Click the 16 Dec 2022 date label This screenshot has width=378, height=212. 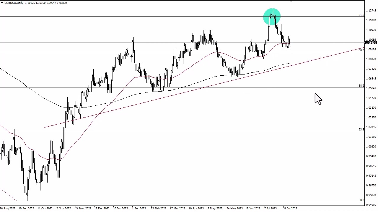point(102,208)
